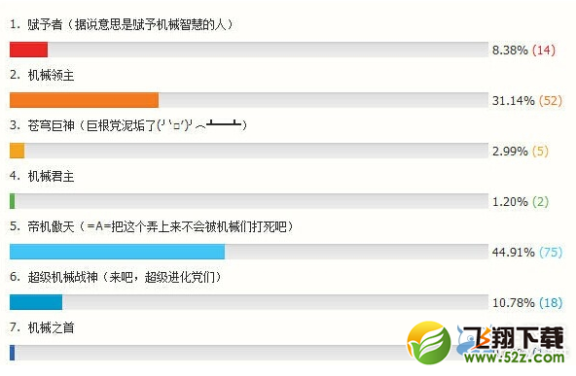Click the small blue bar for 机械之首
The width and height of the screenshot is (576, 376).
pyautogui.click(x=12, y=353)
